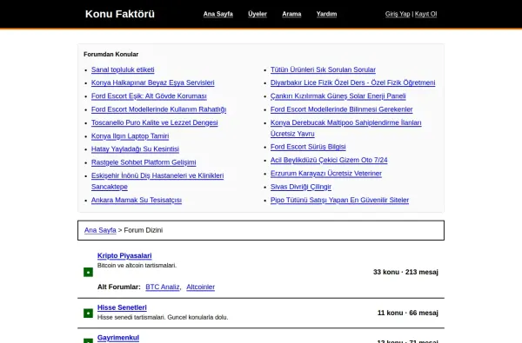Open the Gayrimenkul forum
The image size is (522, 343).
click(x=118, y=338)
